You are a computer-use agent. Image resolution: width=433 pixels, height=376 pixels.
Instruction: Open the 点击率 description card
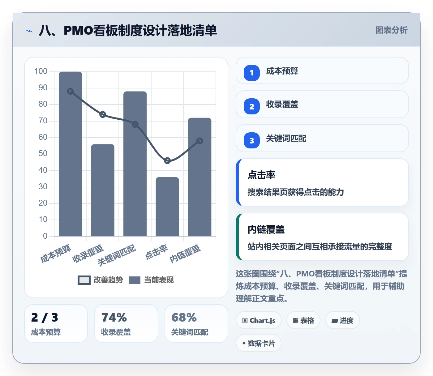tap(322, 182)
